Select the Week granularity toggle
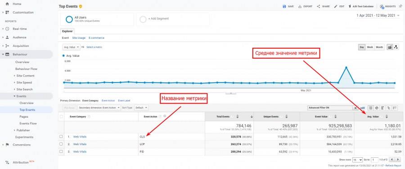Image resolution: width=405 pixels, height=169 pixels. pyautogui.click(x=370, y=47)
